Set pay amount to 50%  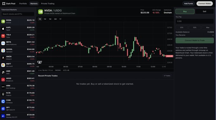pos(195,28)
